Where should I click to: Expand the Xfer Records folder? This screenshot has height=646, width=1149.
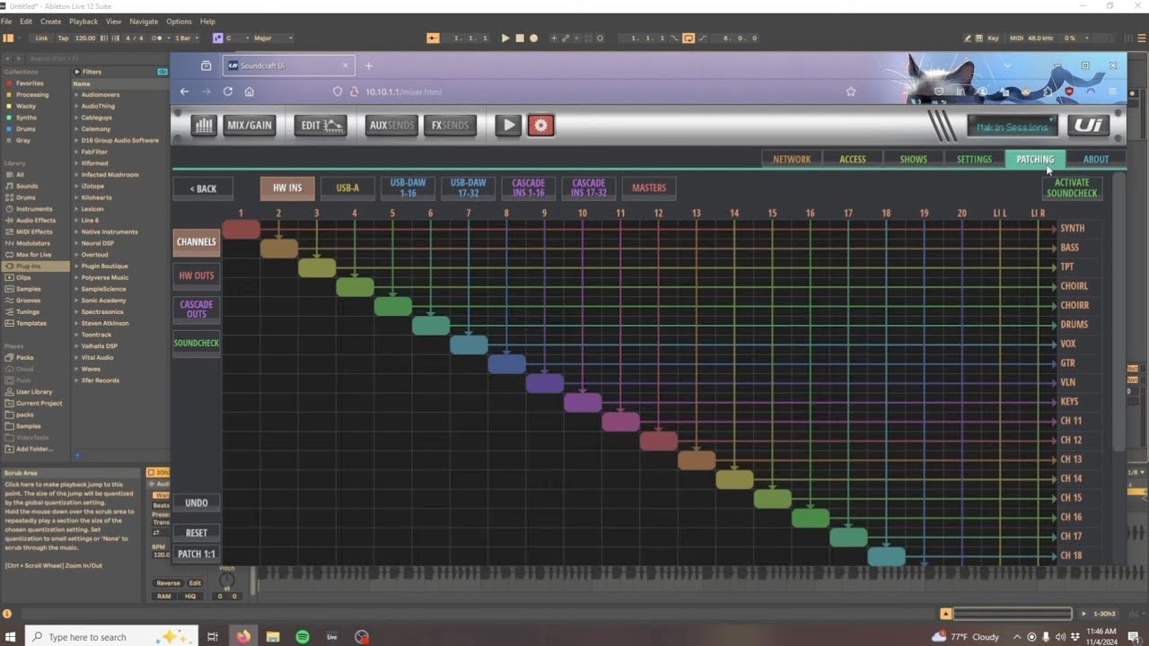(x=77, y=380)
